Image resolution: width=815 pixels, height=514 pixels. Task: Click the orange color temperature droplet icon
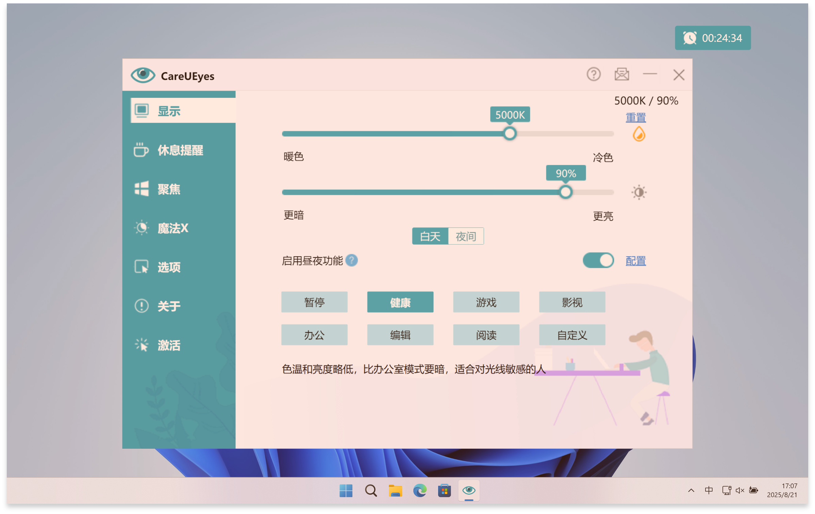point(639,134)
